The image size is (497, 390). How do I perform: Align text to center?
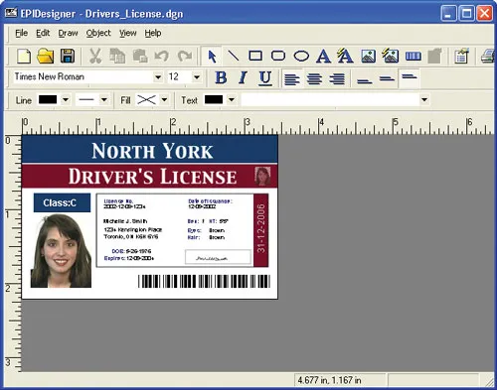(314, 78)
